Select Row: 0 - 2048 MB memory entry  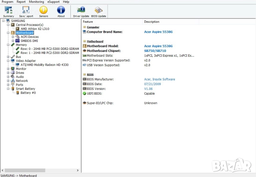coord(50,49)
